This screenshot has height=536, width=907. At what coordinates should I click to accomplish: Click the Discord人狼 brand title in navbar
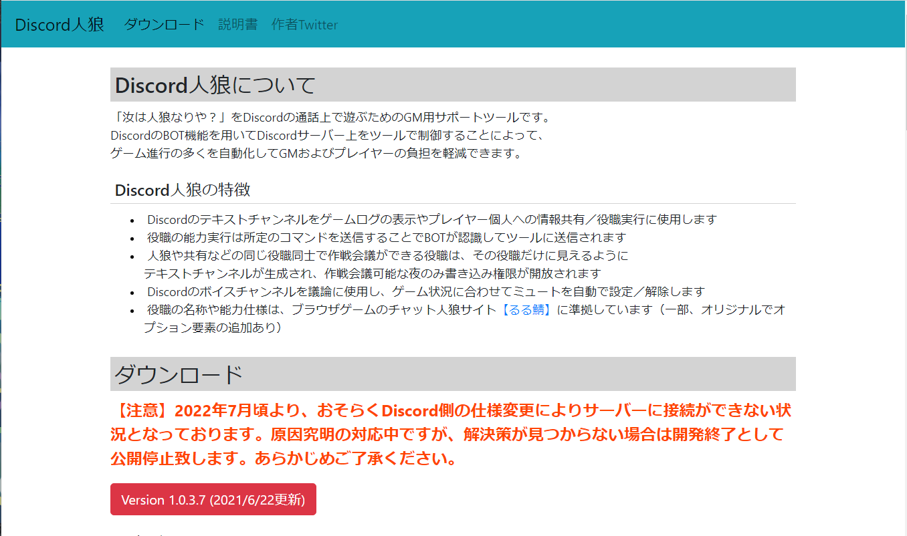[60, 25]
